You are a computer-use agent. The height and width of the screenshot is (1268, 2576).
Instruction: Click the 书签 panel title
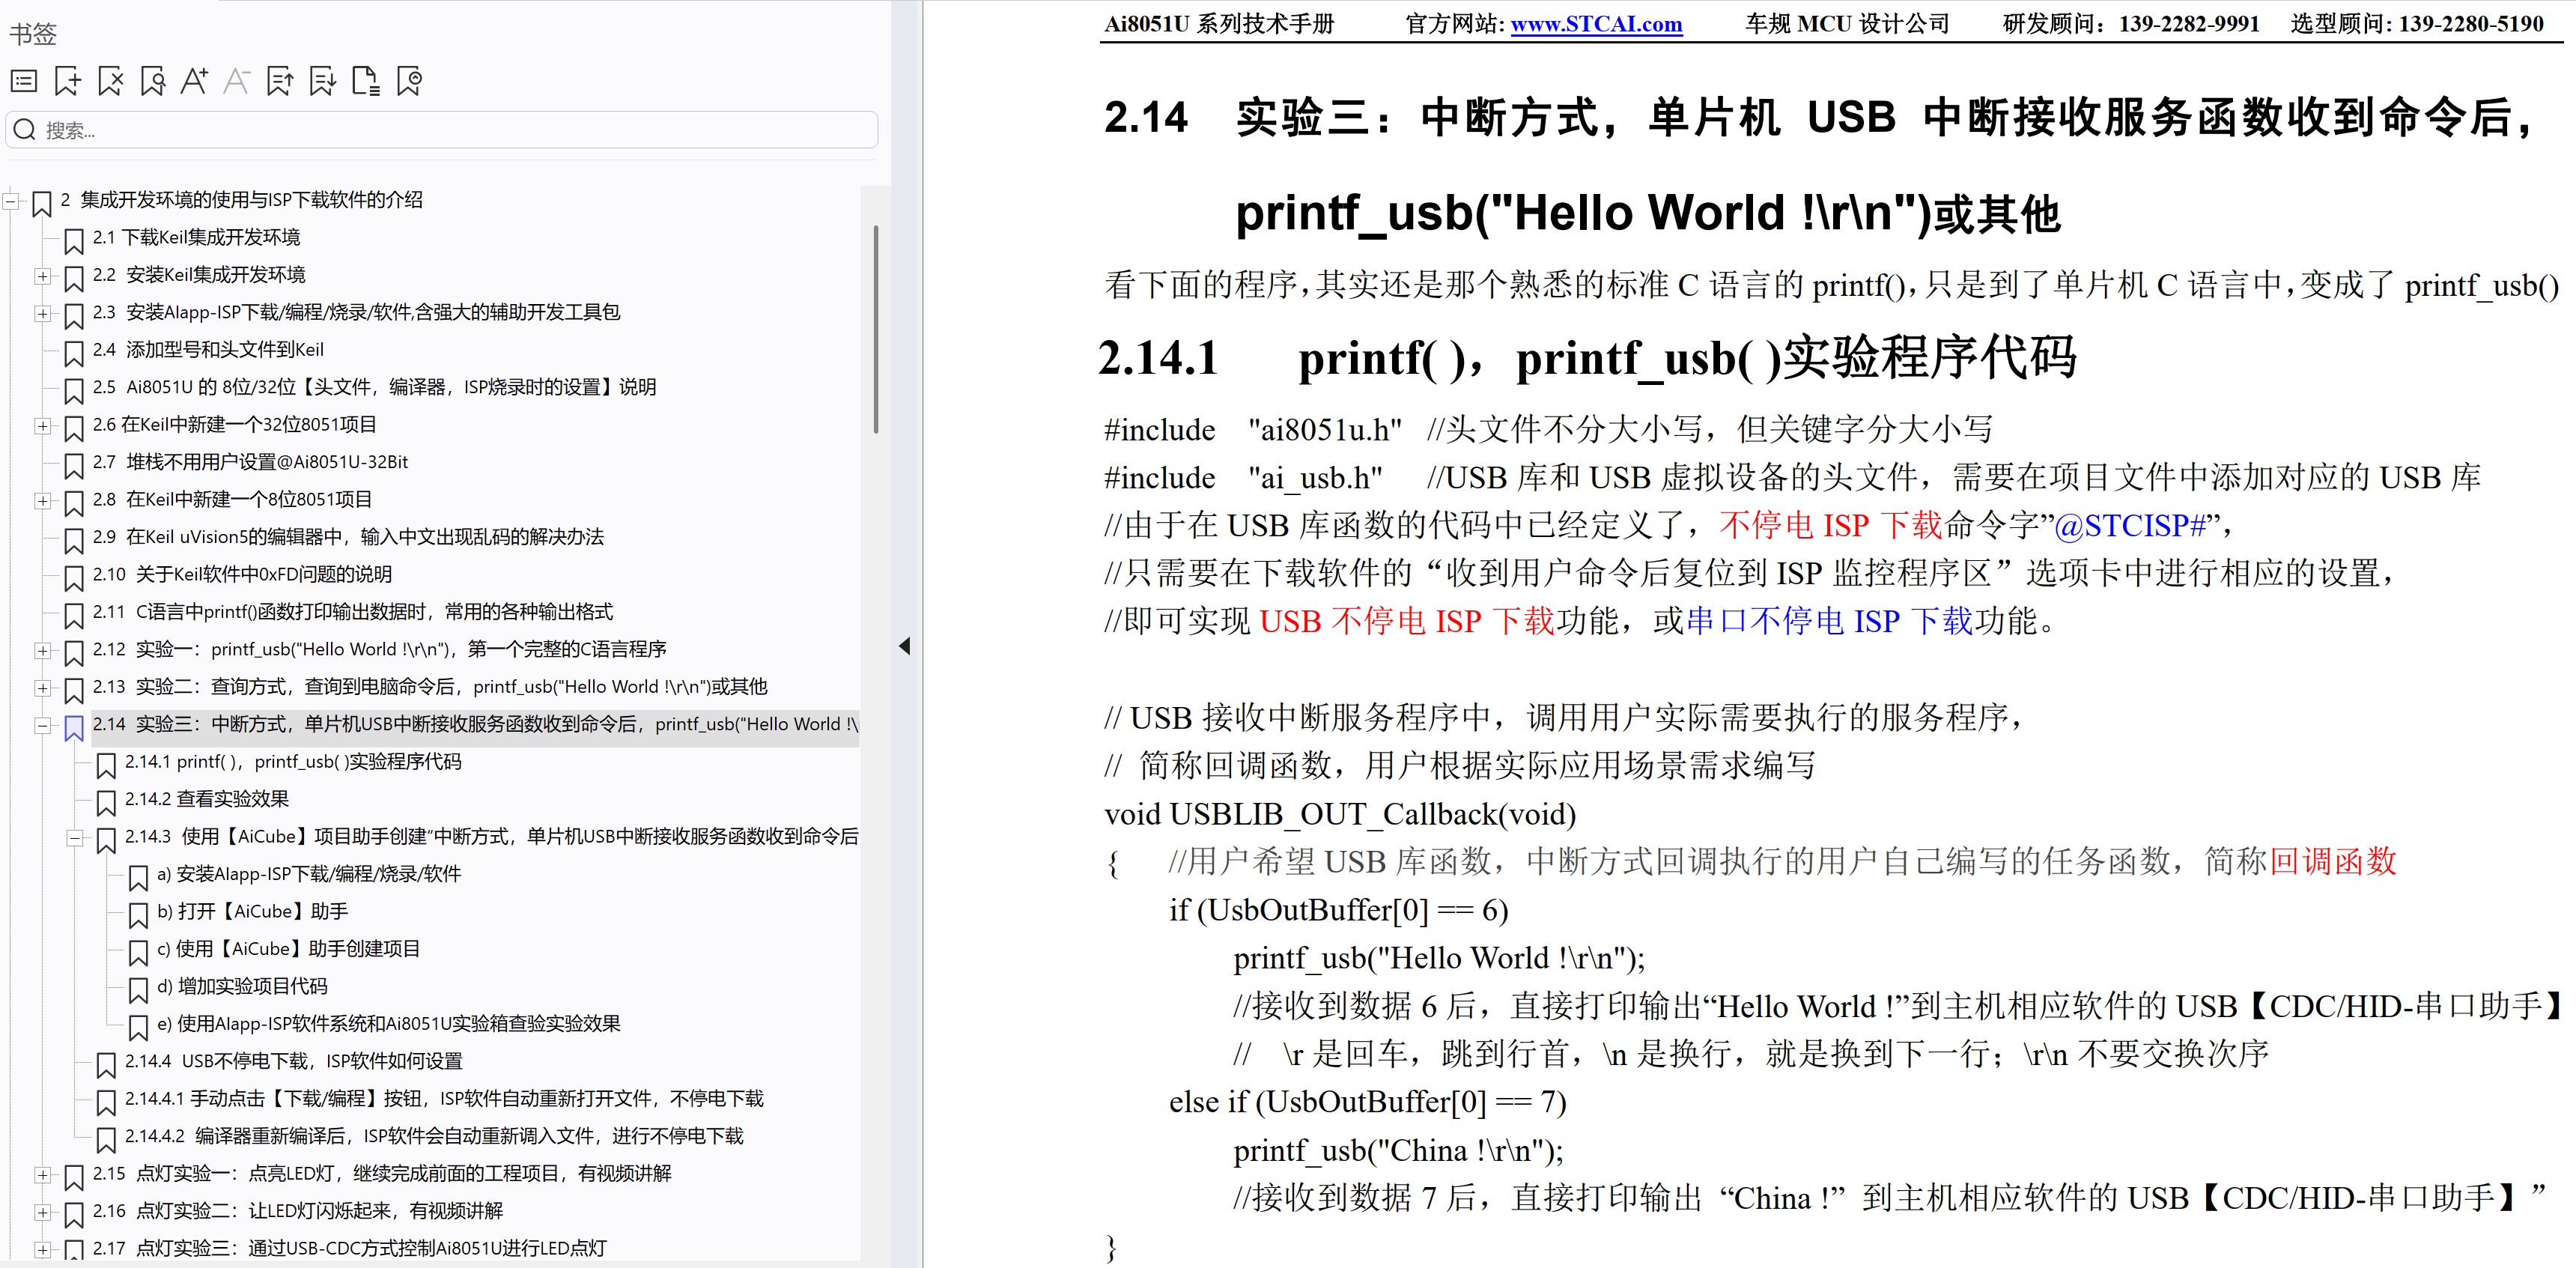33,34
